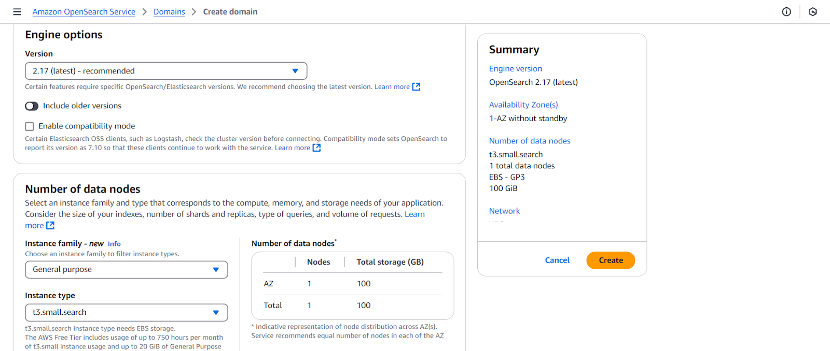Open the Instance type dropdown
Viewport: 830px width, 351px height.
127,313
